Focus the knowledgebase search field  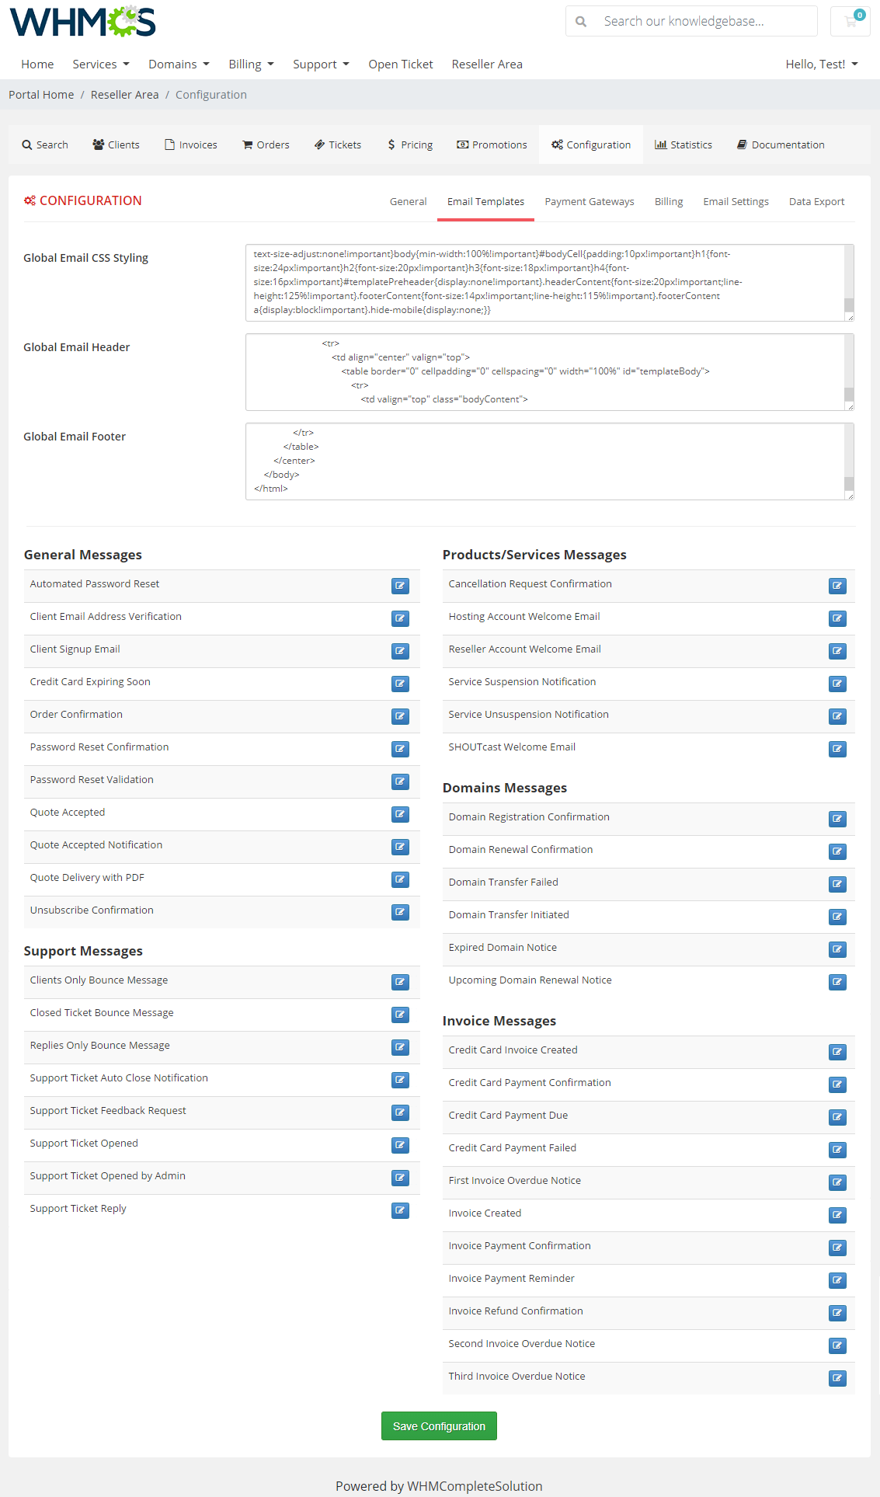tap(703, 22)
